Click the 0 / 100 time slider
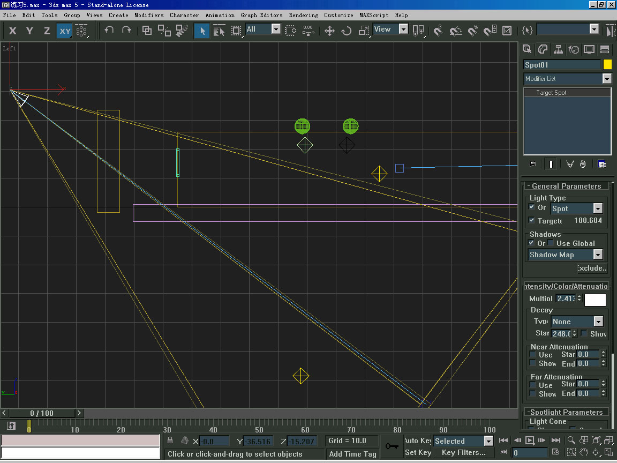 point(42,413)
